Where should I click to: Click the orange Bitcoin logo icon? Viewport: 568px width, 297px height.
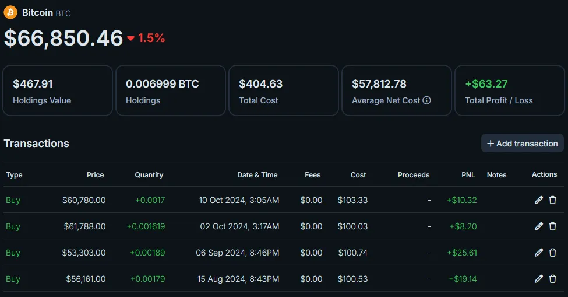10,12
